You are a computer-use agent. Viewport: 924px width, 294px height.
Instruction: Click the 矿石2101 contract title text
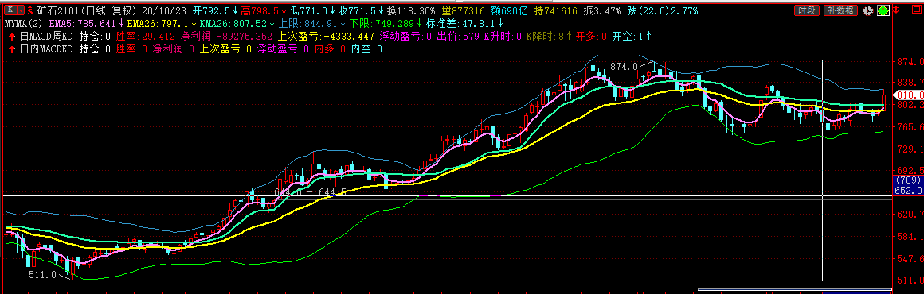pyautogui.click(x=57, y=11)
